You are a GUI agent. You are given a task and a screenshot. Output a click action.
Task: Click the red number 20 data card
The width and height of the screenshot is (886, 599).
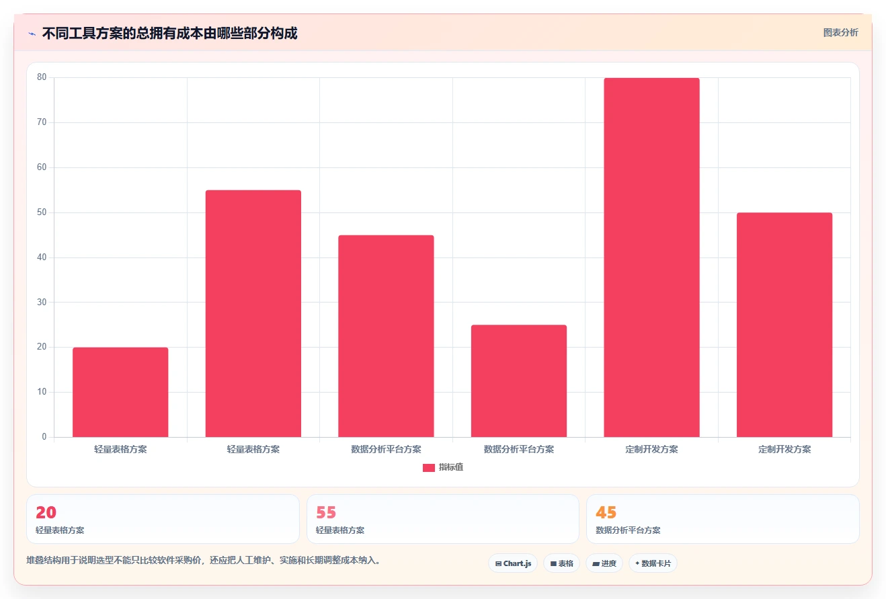(x=163, y=519)
